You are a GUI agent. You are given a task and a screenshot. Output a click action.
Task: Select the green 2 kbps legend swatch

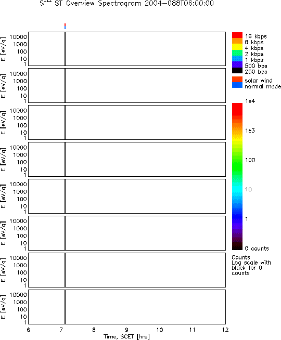[237, 53]
